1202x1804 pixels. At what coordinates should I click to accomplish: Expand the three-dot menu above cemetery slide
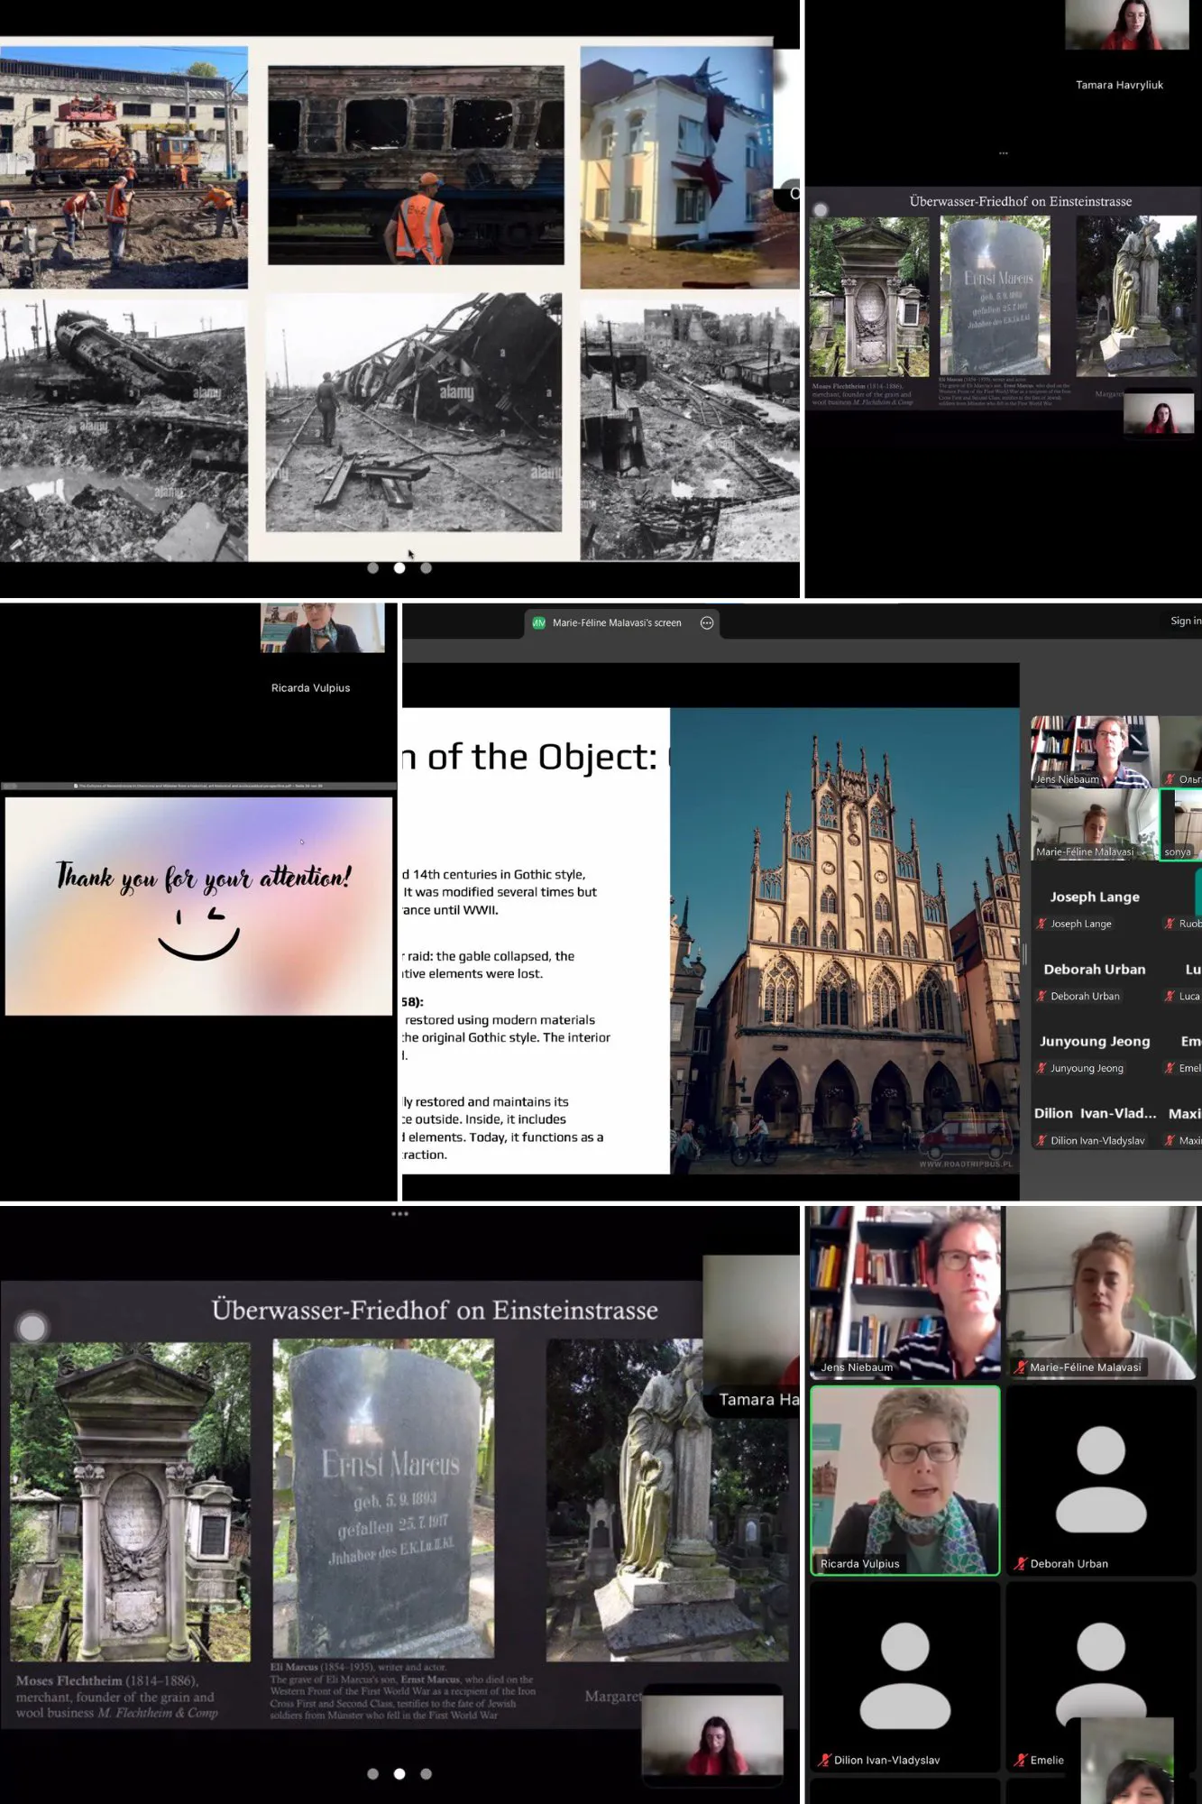[399, 1214]
